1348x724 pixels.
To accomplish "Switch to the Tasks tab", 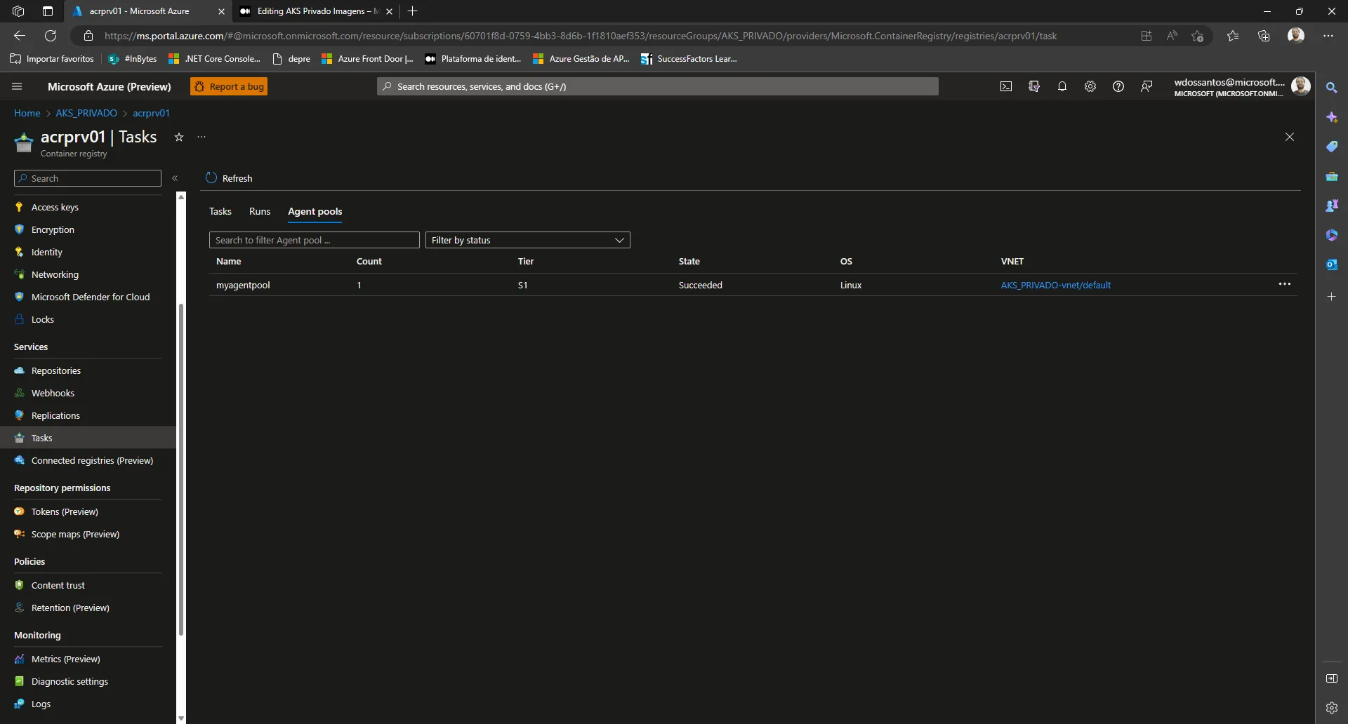I will pyautogui.click(x=220, y=211).
